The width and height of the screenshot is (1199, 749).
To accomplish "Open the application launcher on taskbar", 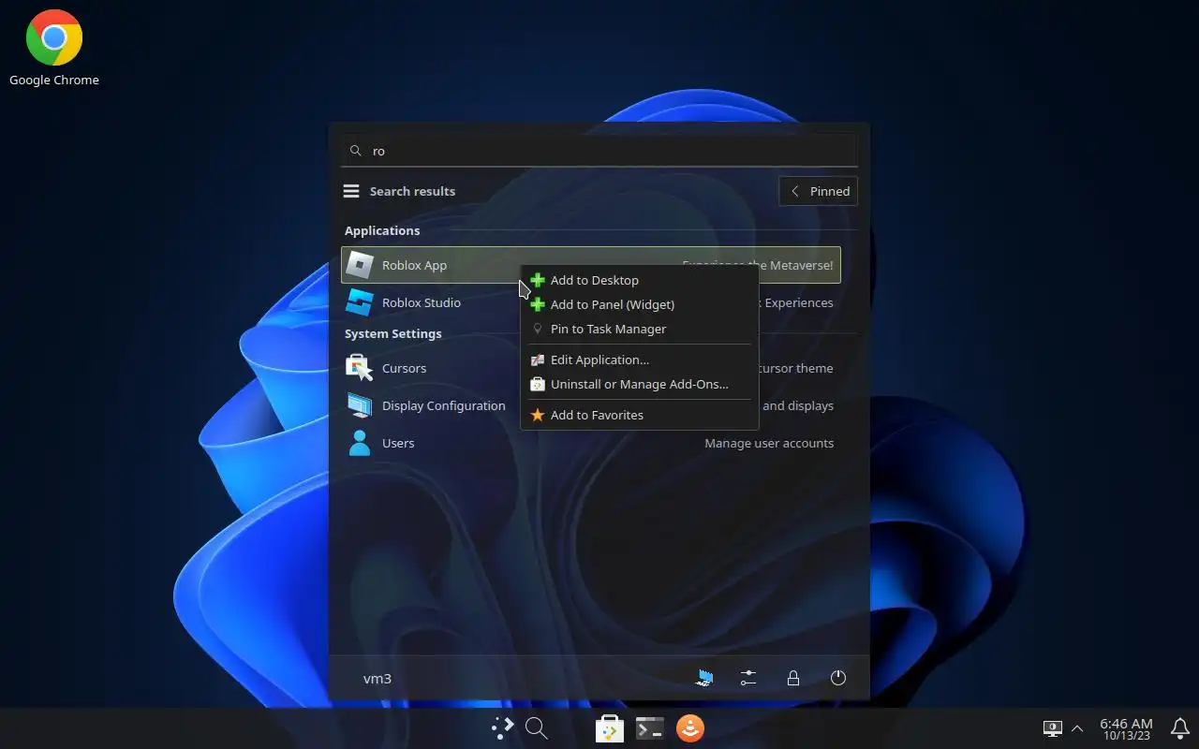I will coord(503,728).
